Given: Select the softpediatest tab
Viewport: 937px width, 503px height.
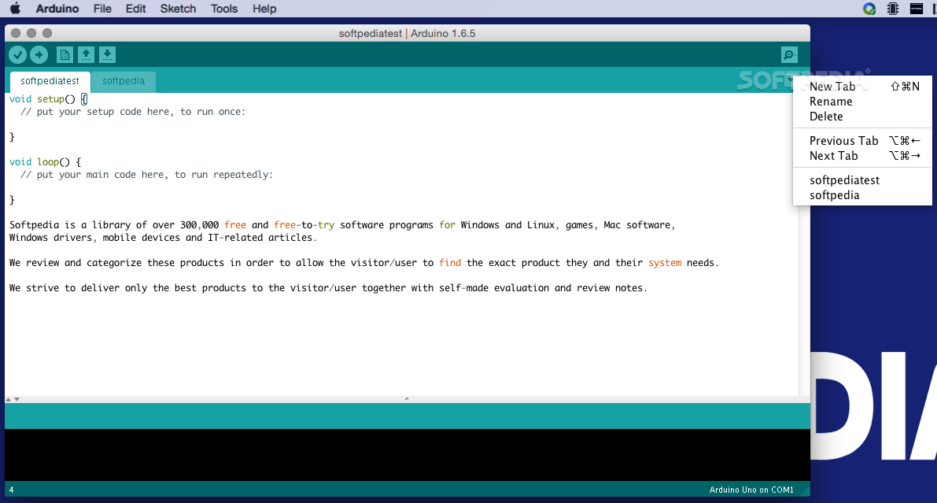Looking at the screenshot, I should pyautogui.click(x=49, y=81).
